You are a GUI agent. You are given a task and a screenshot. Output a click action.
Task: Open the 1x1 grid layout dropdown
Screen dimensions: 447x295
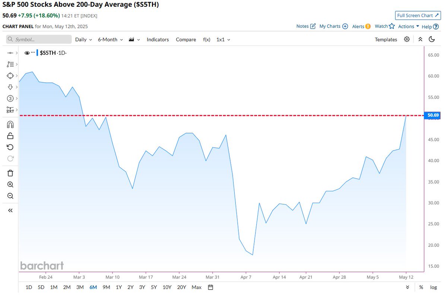pyautogui.click(x=223, y=39)
